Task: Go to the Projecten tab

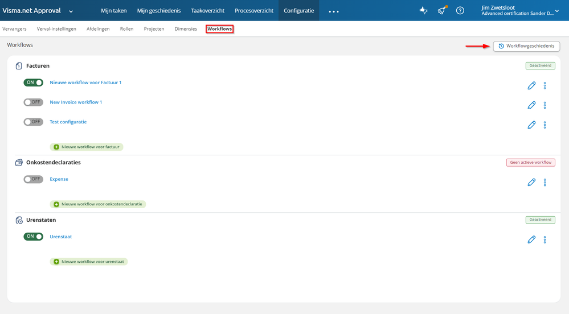Action: tap(154, 29)
